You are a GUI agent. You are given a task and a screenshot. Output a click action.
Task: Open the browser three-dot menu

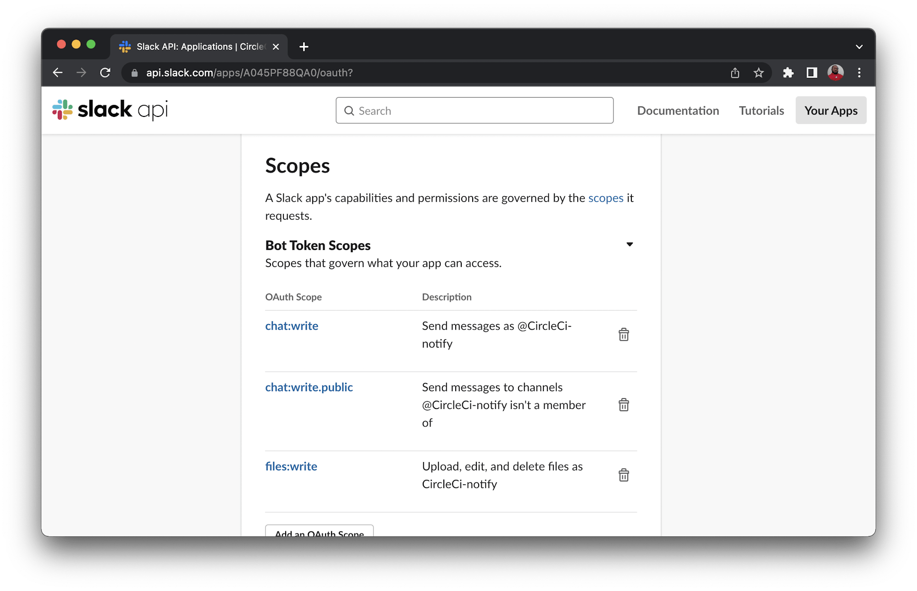859,72
